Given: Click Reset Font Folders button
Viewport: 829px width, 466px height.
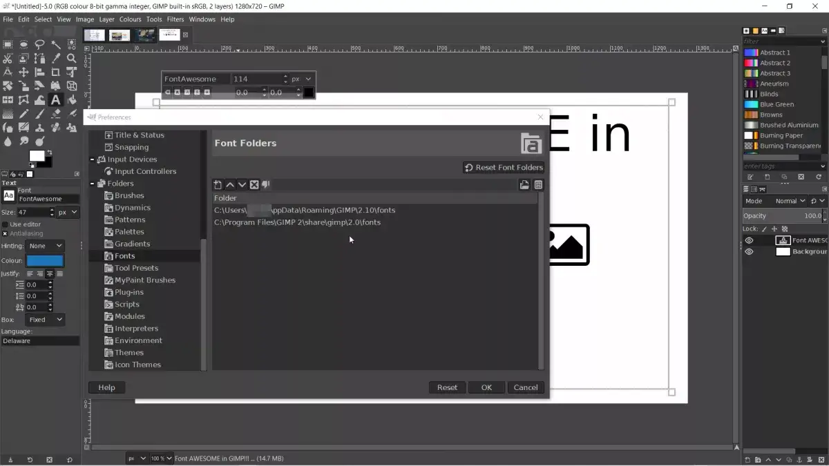Looking at the screenshot, I should (504, 167).
